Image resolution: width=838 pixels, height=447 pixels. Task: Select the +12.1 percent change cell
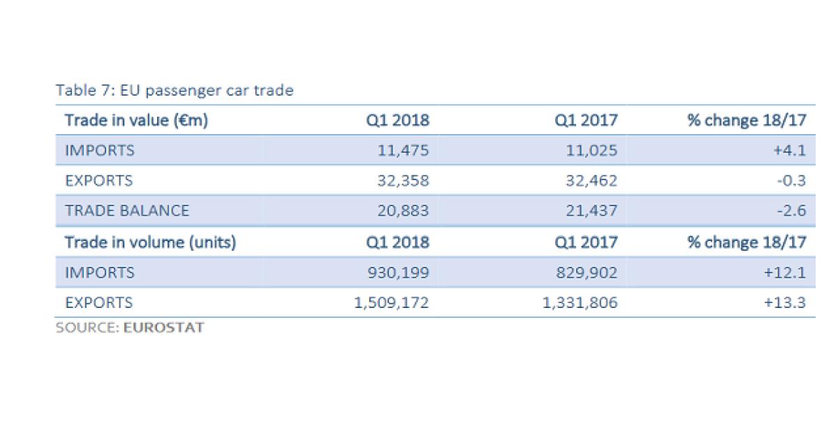[786, 273]
